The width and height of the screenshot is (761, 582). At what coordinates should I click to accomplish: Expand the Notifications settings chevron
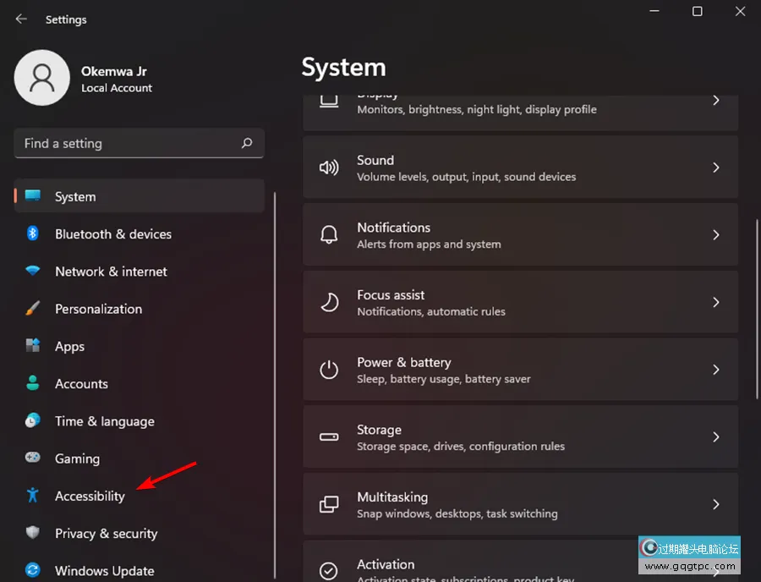click(714, 234)
